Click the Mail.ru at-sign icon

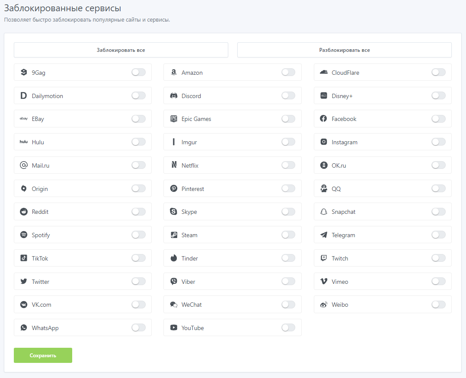pyautogui.click(x=24, y=165)
